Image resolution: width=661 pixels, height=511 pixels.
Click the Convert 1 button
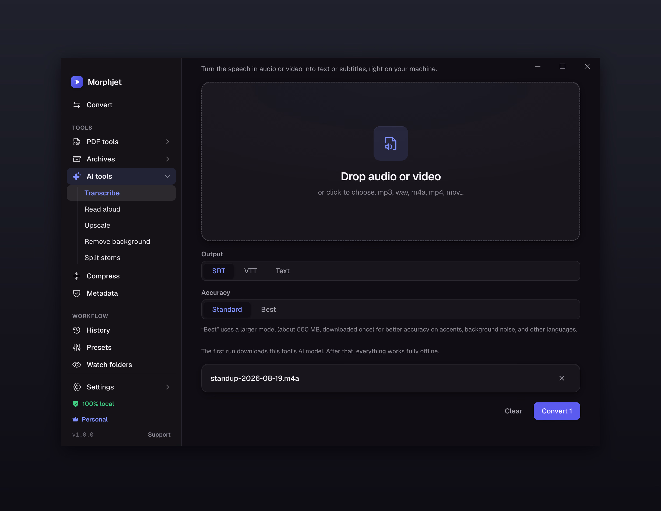tap(557, 411)
